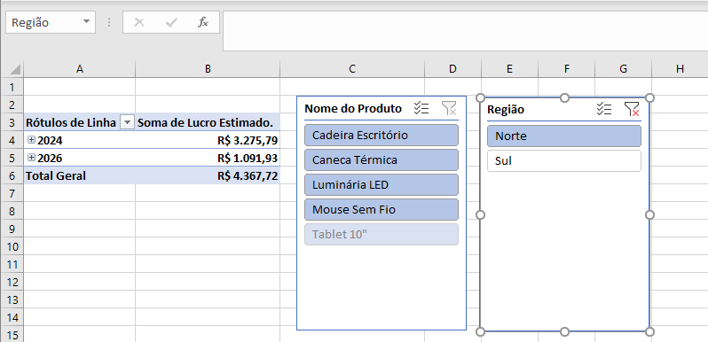Image resolution: width=708 pixels, height=342 pixels.
Task: Click Região slicer bottom-right corner handle
Action: (x=649, y=331)
